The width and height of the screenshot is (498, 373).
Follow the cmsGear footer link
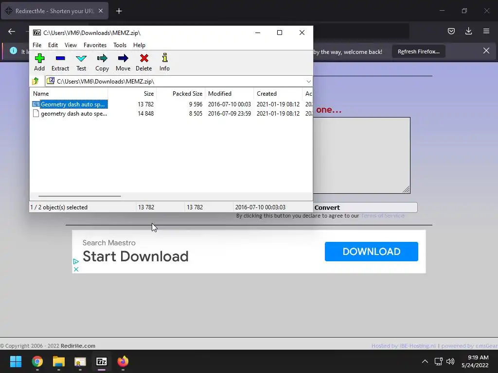point(469,346)
